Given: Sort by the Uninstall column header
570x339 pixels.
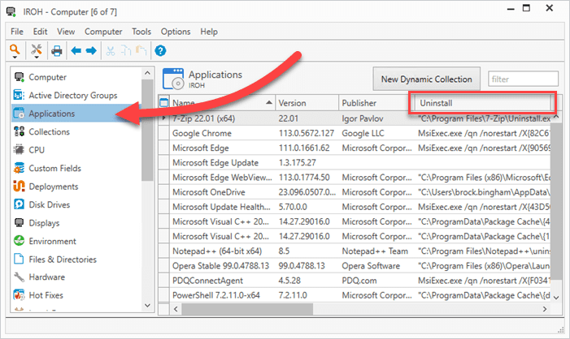Looking at the screenshot, I should [x=483, y=103].
